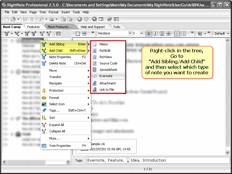Click the Back arrow navigation icon
The width and height of the screenshot is (232, 174).
pos(80,19)
